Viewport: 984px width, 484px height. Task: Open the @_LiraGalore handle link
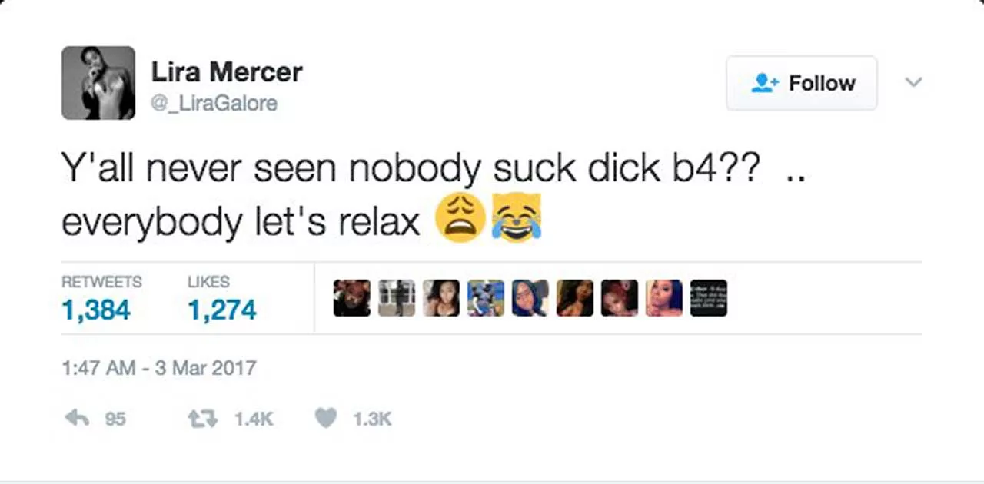coord(214,103)
